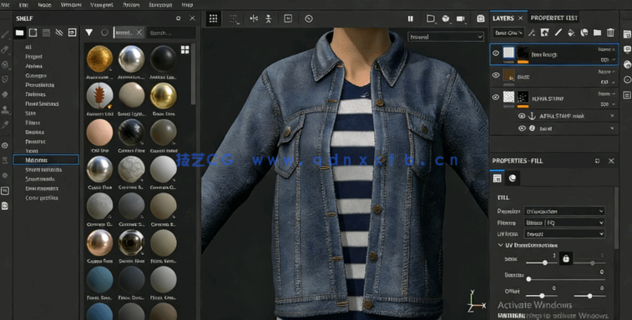Open the UV wrap dropdown in Fill properties
This screenshot has width=632, height=320.
tap(564, 233)
